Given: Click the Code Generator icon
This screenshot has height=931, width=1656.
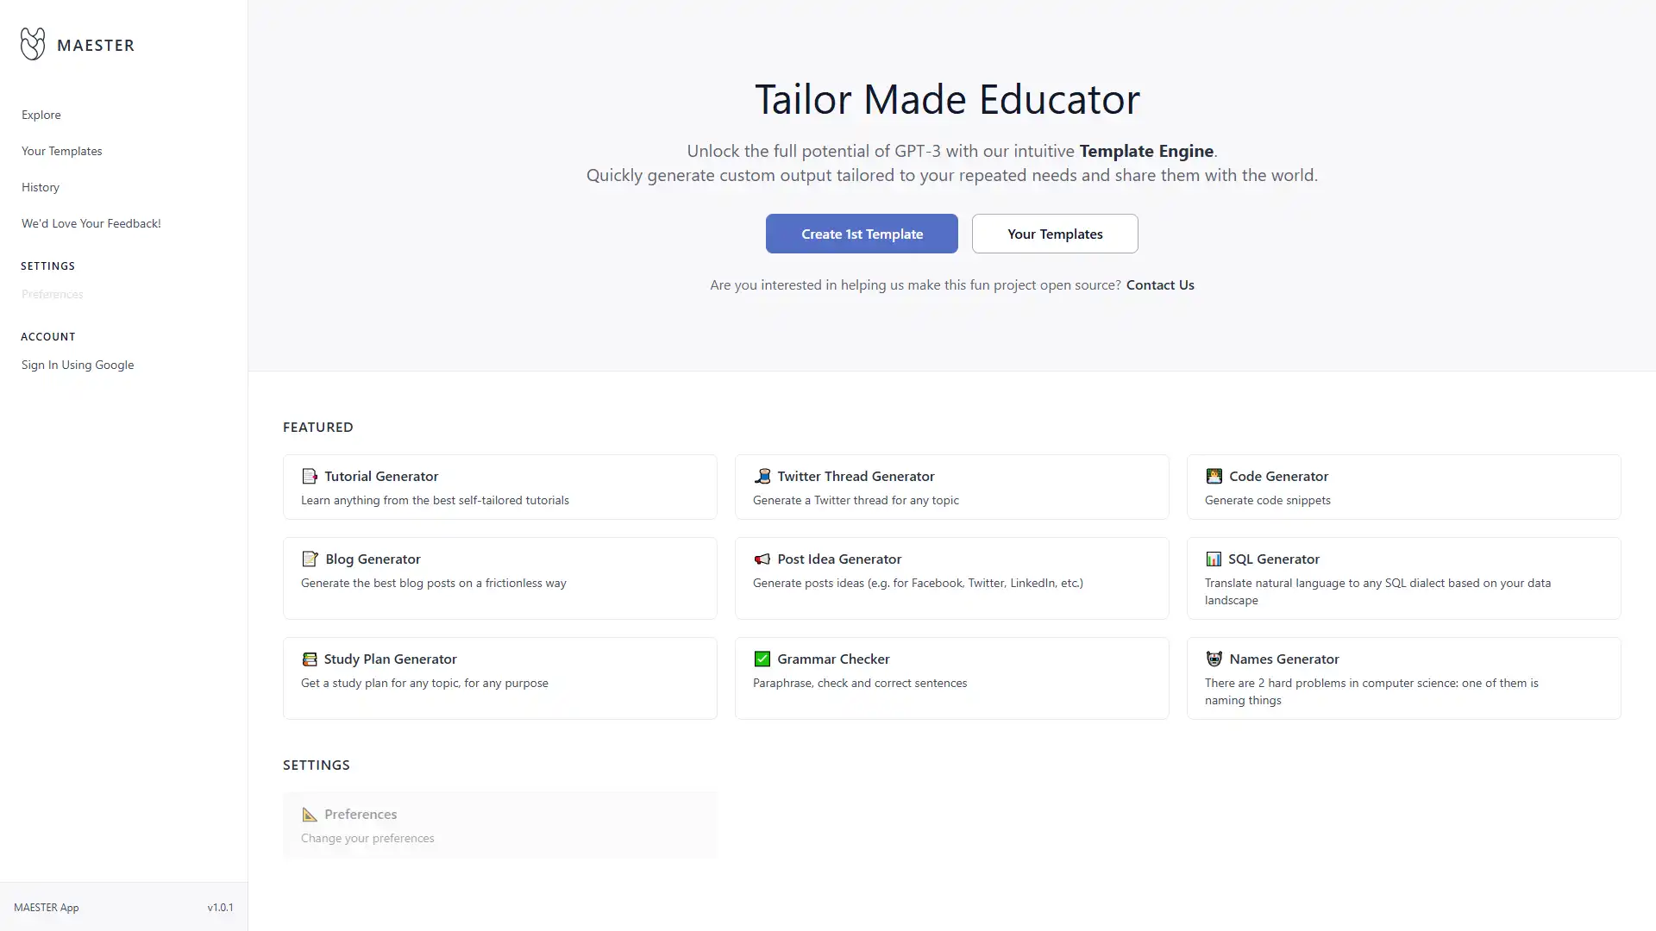Looking at the screenshot, I should (x=1213, y=475).
